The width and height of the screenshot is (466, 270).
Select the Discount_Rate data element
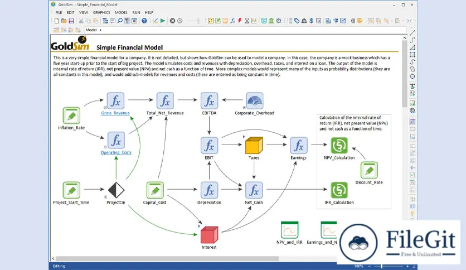pyautogui.click(x=369, y=170)
